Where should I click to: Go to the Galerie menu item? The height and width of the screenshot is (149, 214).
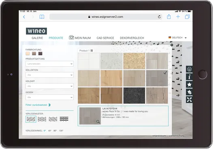point(37,38)
